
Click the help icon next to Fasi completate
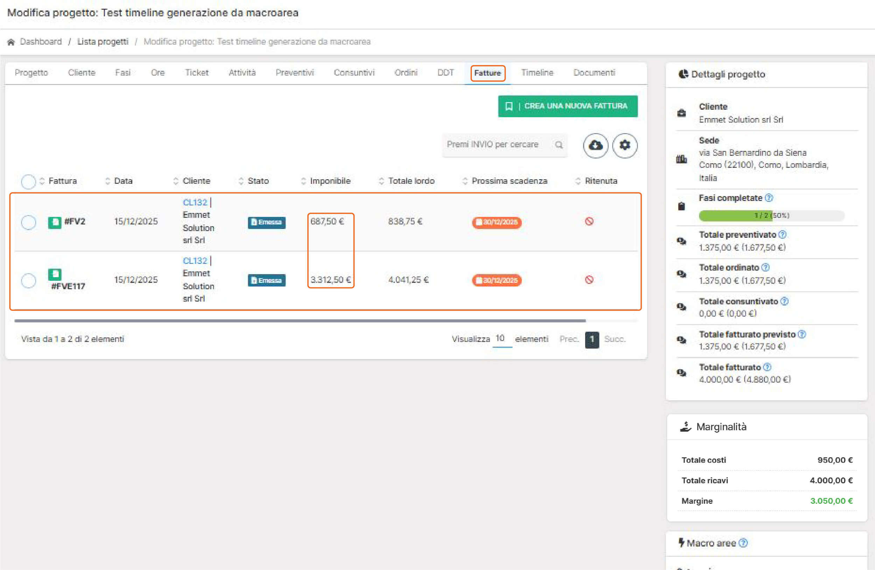click(x=769, y=198)
